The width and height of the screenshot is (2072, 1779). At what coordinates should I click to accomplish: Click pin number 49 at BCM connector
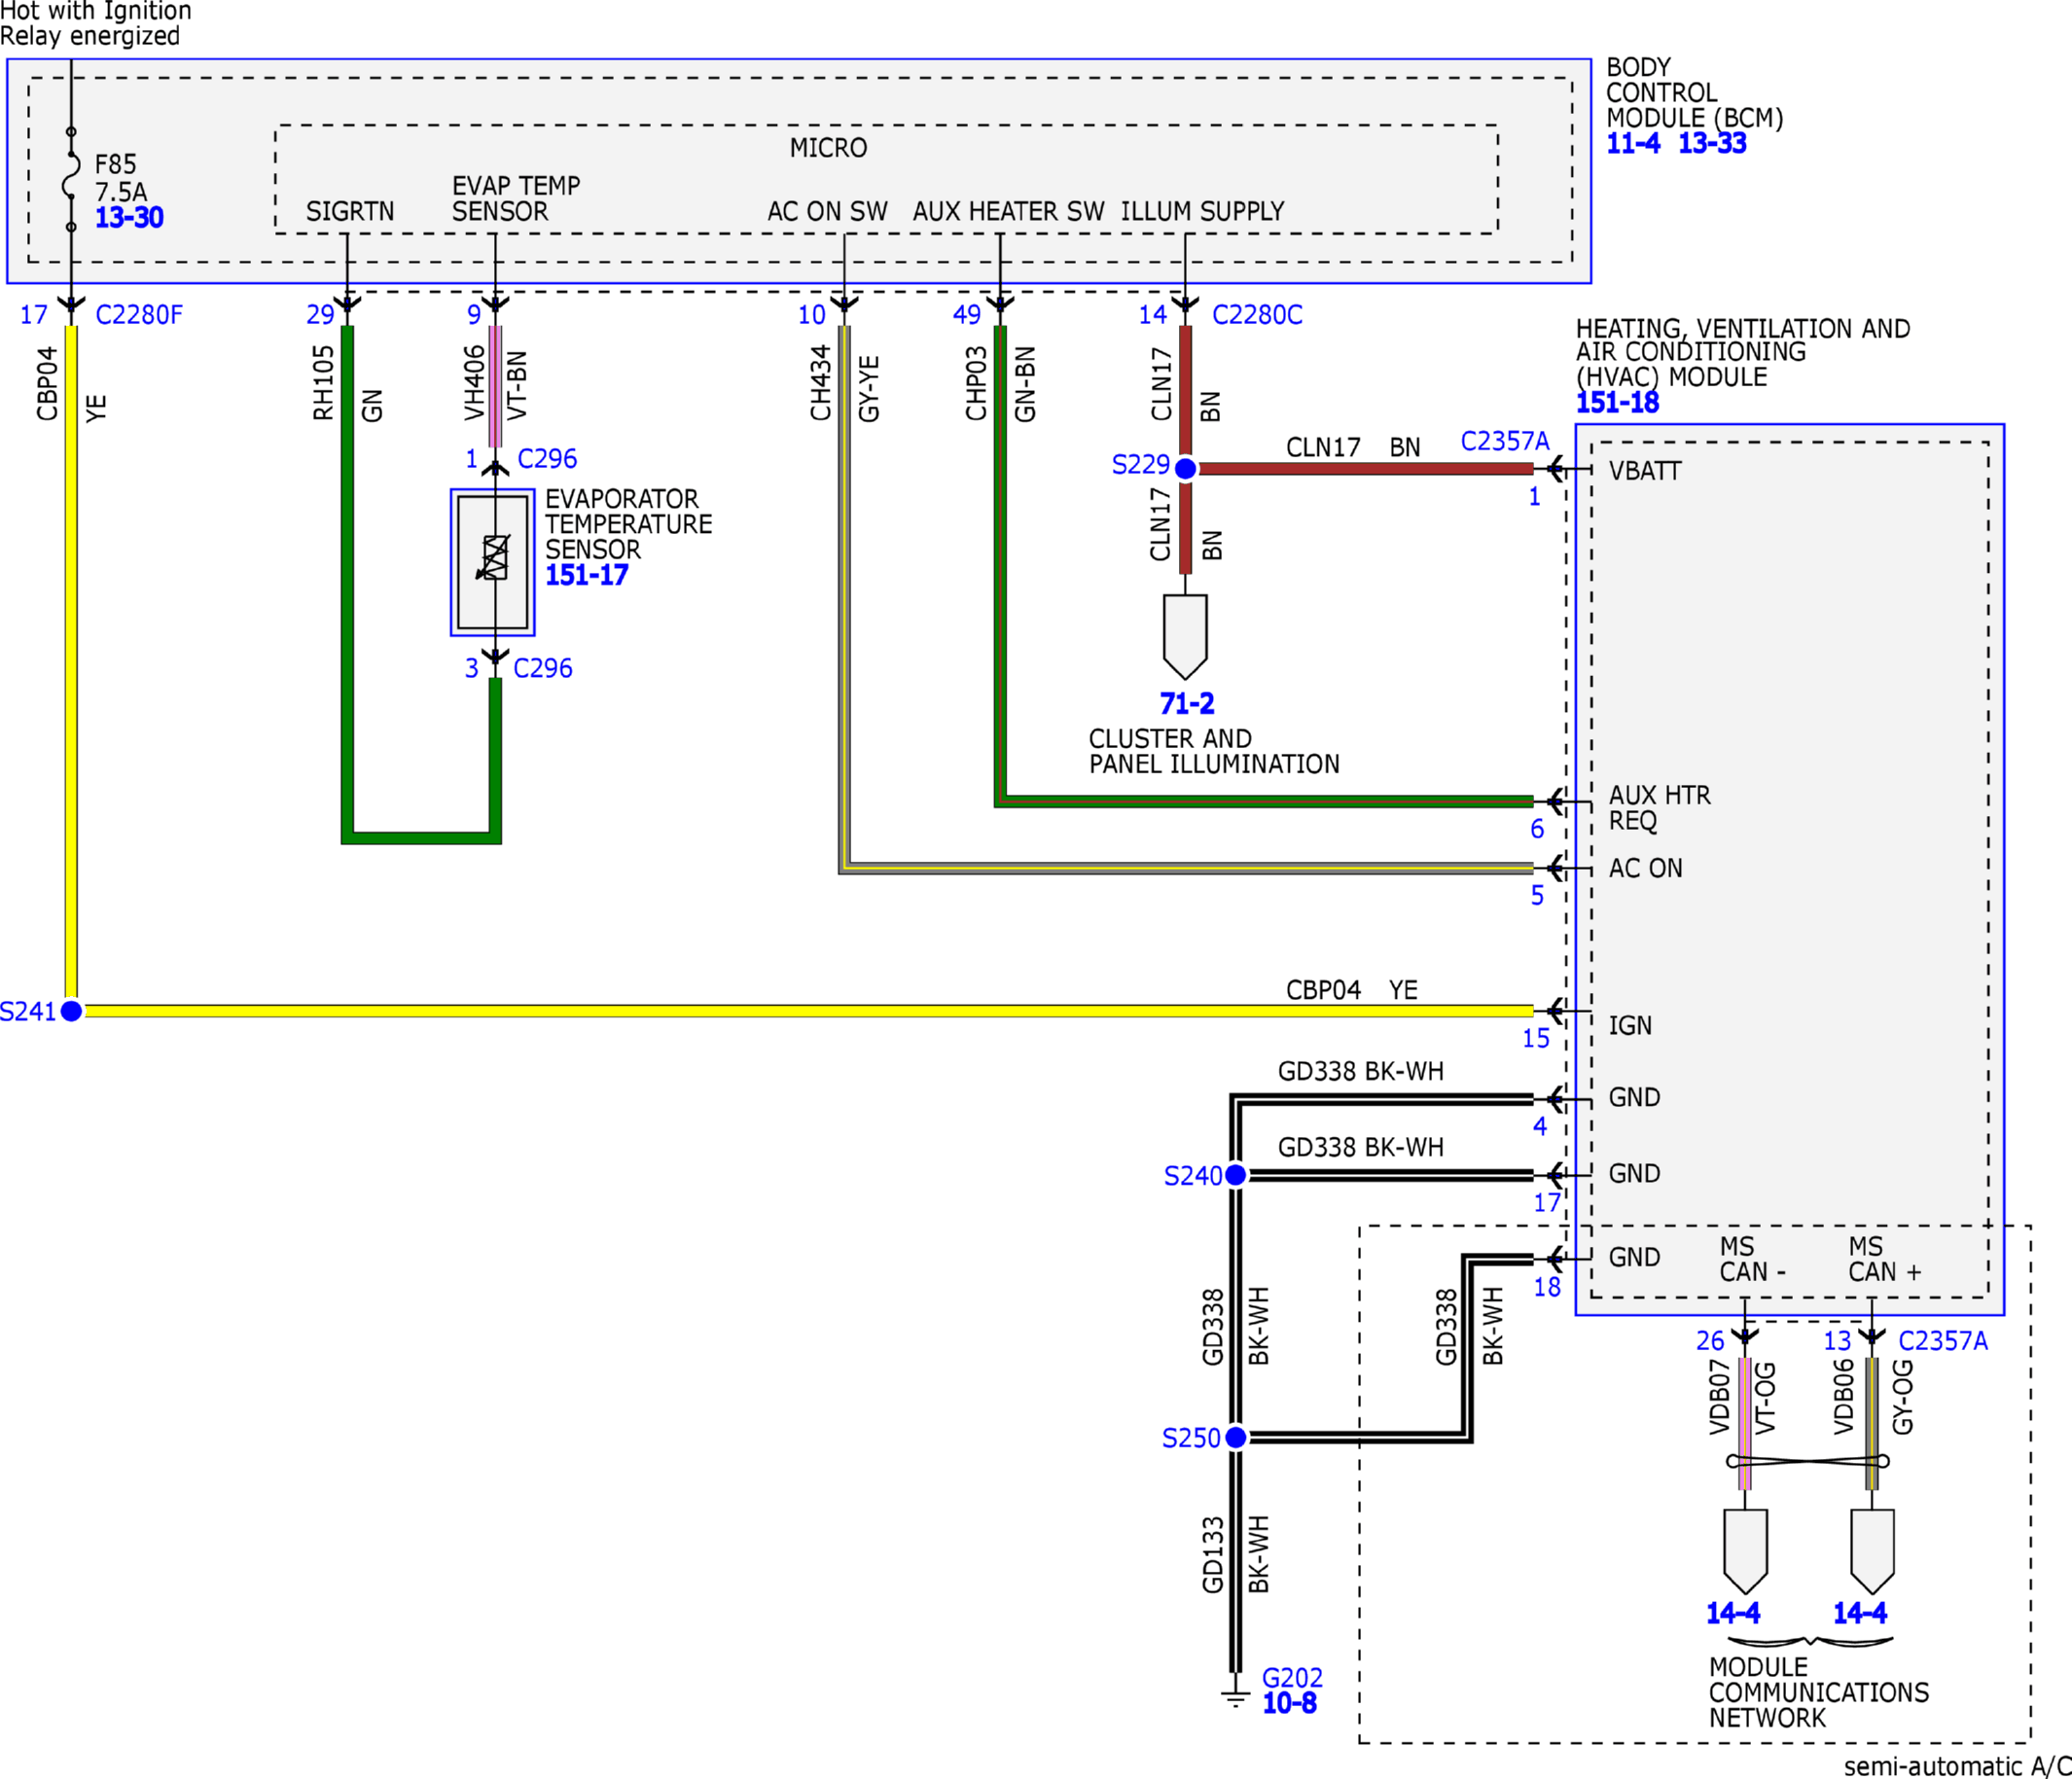pos(967,315)
